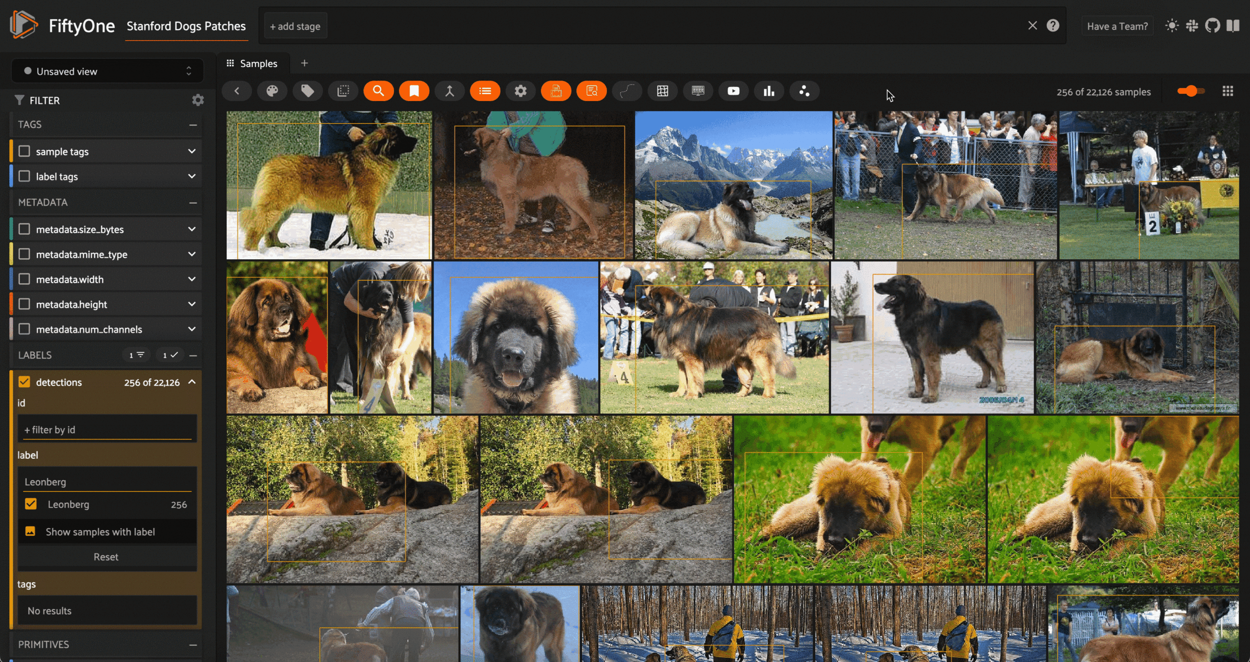This screenshot has height=662, width=1250.
Task: Open display options gear in toolbar
Action: (x=521, y=91)
